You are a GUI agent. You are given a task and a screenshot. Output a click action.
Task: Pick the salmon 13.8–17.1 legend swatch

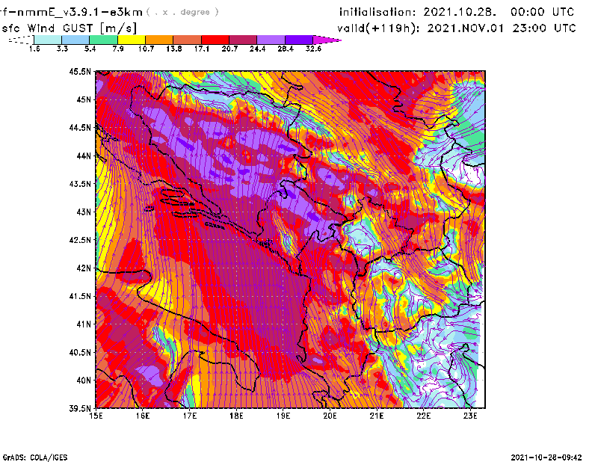coord(187,40)
